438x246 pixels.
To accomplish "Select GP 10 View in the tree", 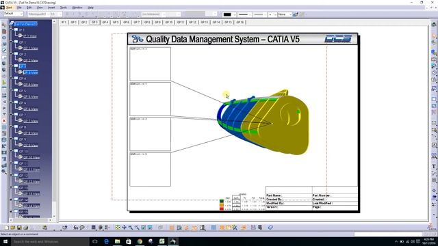I will (x=31, y=157).
